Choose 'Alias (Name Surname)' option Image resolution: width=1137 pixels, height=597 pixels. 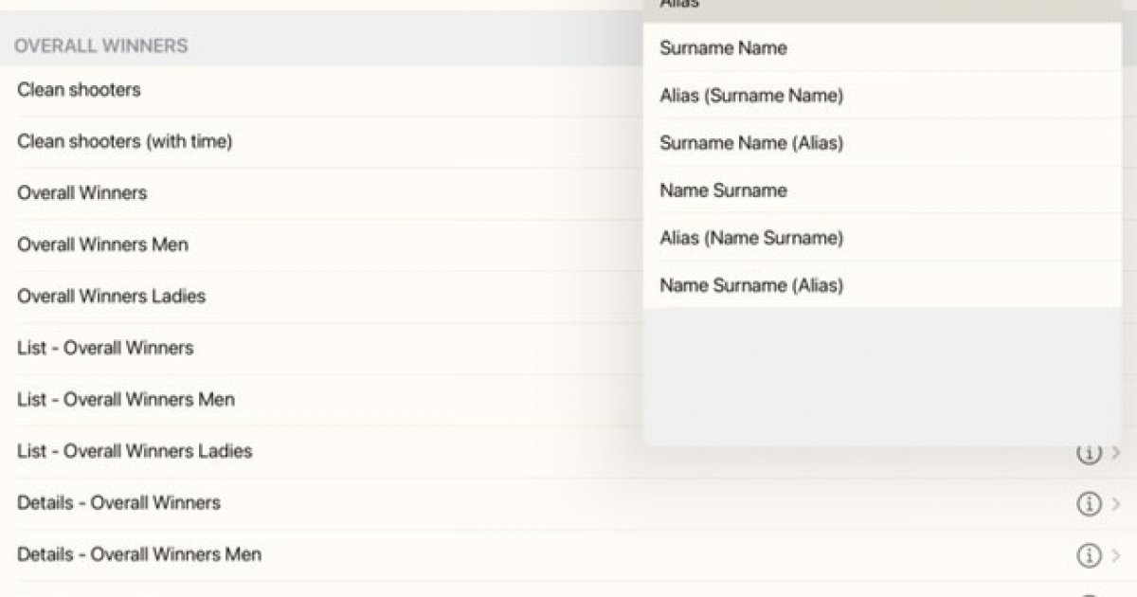[x=750, y=238]
